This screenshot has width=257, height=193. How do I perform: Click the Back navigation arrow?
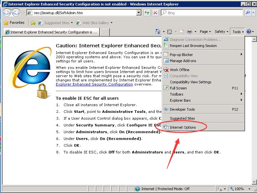click(x=7, y=13)
